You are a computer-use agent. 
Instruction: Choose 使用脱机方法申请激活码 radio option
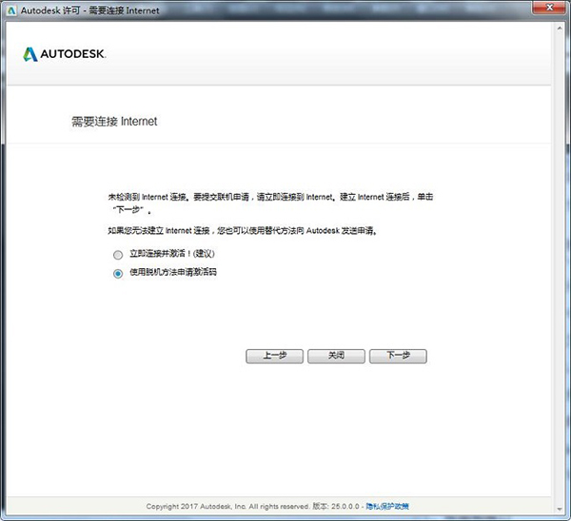pos(118,273)
